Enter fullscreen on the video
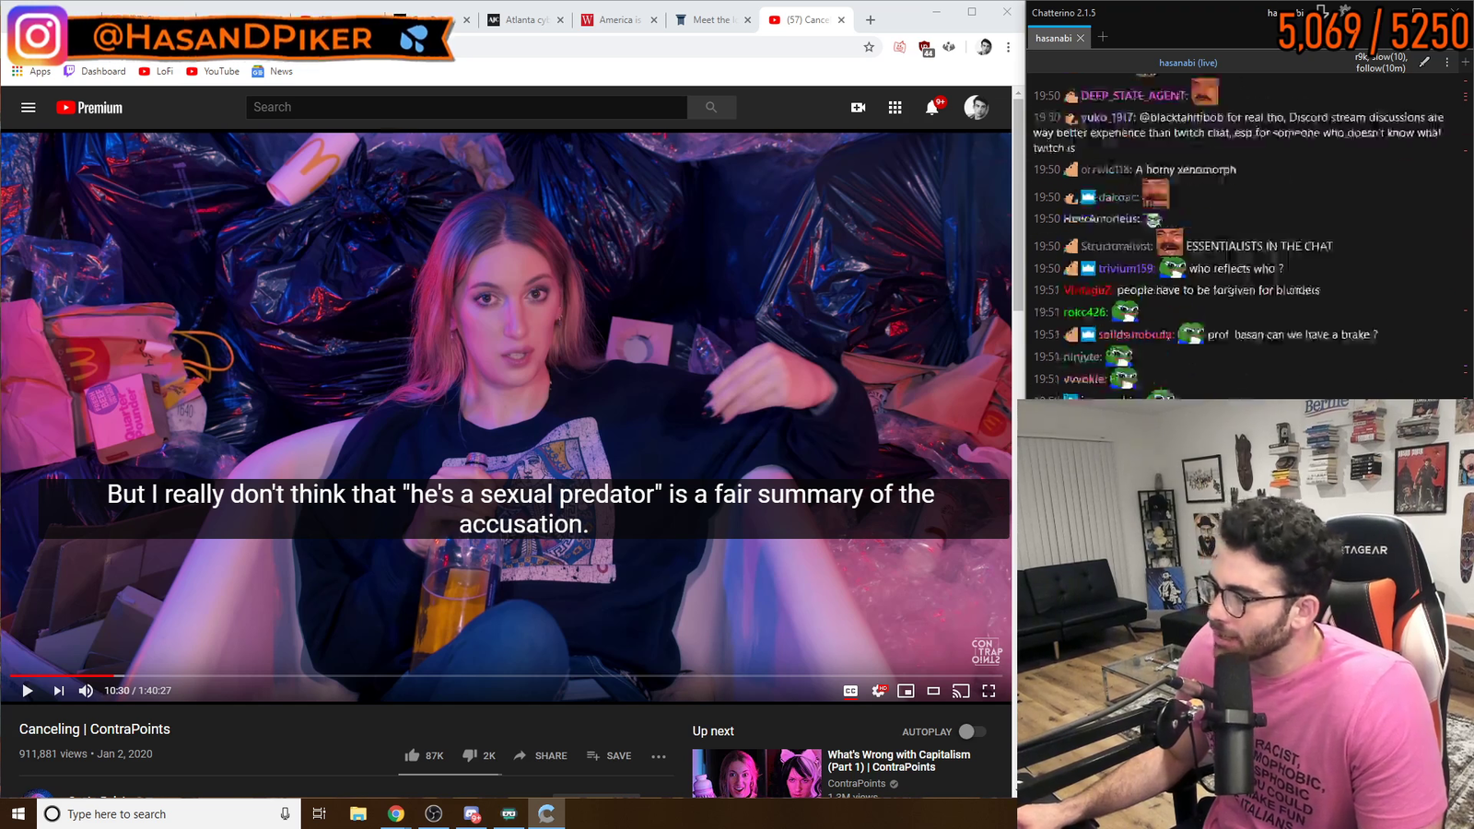 989,691
